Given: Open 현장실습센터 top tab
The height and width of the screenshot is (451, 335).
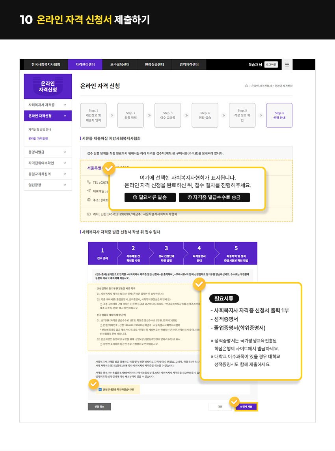Looking at the screenshot, I should pyautogui.click(x=154, y=65).
